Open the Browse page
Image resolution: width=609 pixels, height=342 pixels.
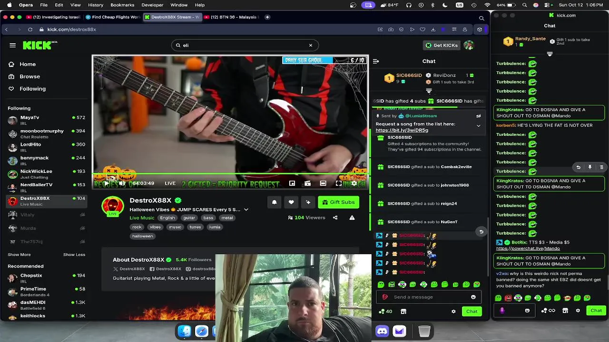pyautogui.click(x=29, y=76)
